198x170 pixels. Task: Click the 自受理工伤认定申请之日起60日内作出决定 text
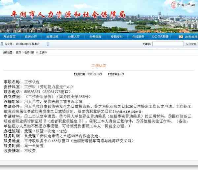(62, 136)
